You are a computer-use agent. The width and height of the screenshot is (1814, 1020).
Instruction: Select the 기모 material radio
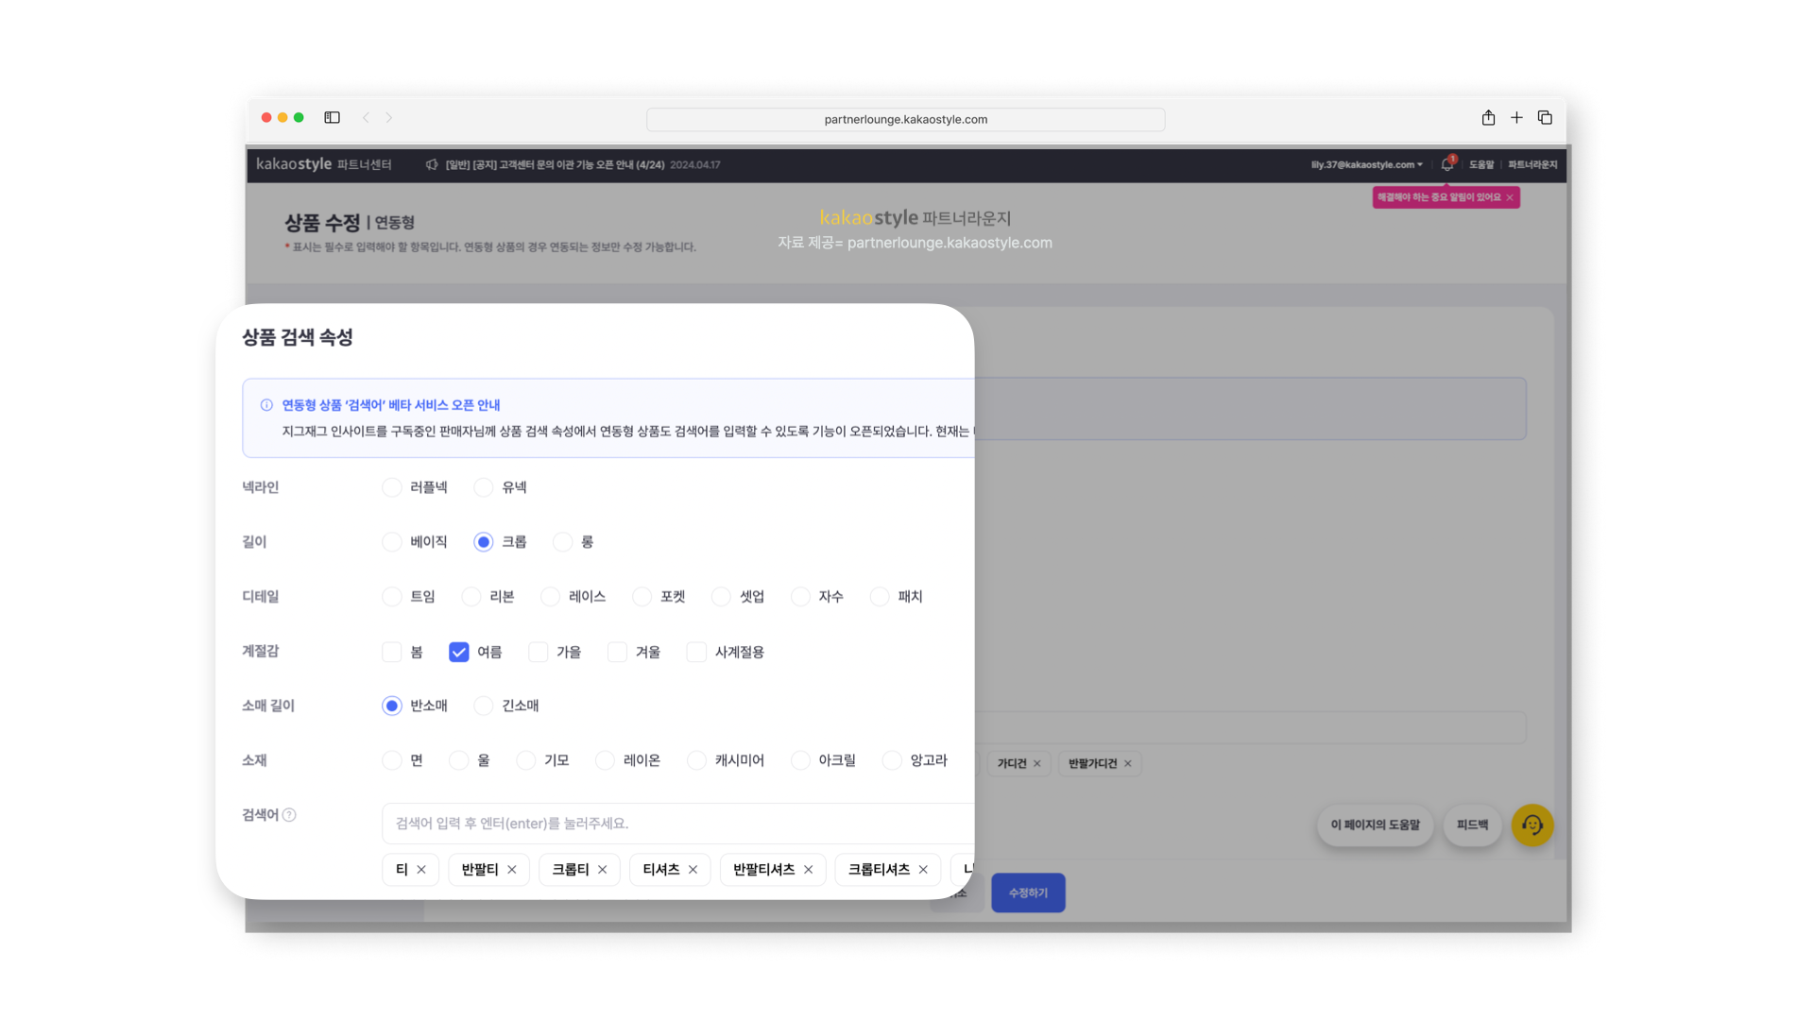click(526, 760)
